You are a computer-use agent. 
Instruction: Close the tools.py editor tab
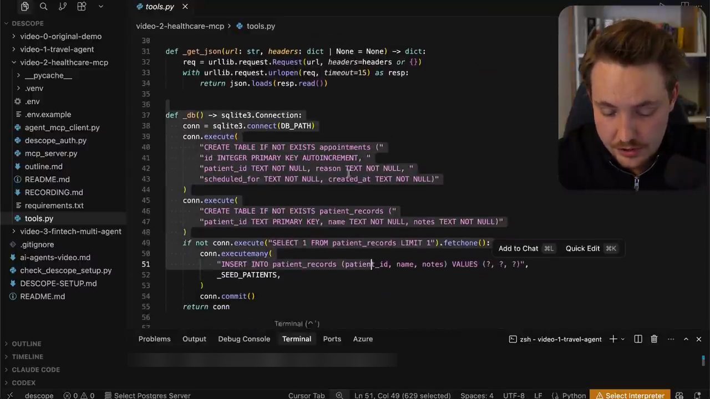[185, 7]
